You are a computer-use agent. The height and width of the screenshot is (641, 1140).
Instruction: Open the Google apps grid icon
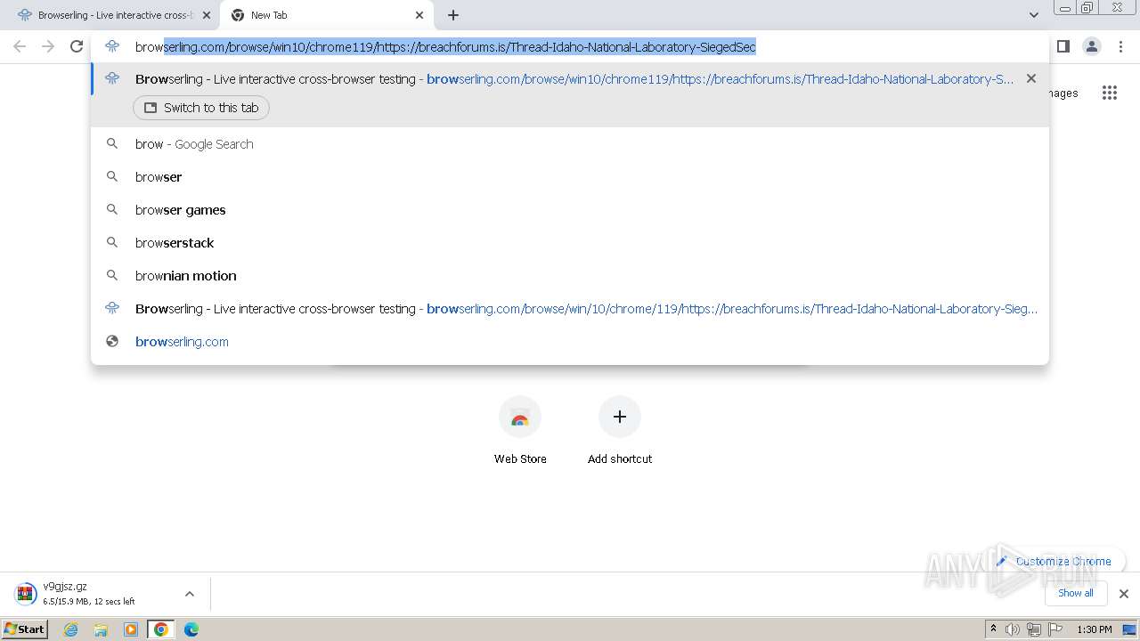pos(1110,93)
